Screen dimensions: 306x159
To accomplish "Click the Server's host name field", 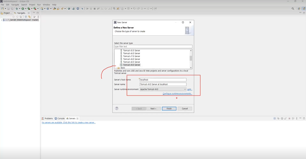I will tap(163, 80).
